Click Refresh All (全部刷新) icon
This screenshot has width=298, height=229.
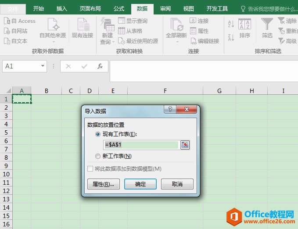[x=176, y=25]
